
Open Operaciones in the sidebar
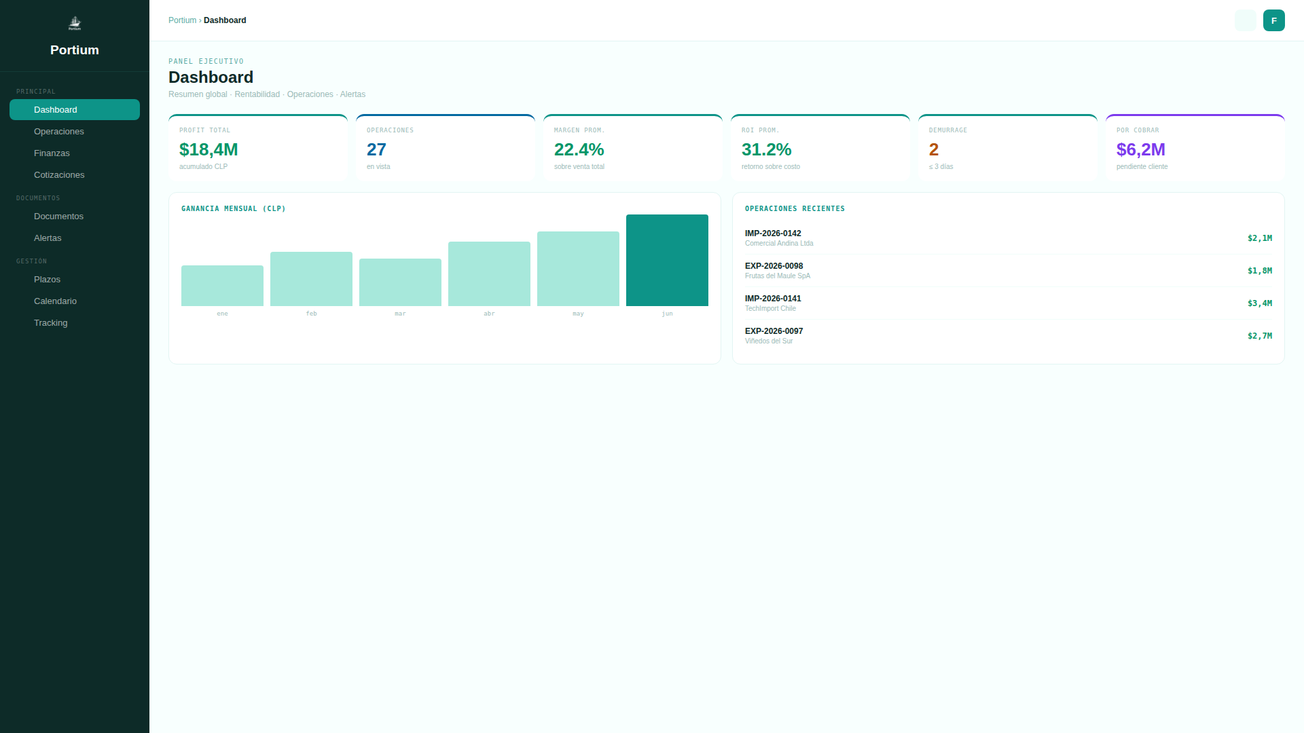point(75,132)
